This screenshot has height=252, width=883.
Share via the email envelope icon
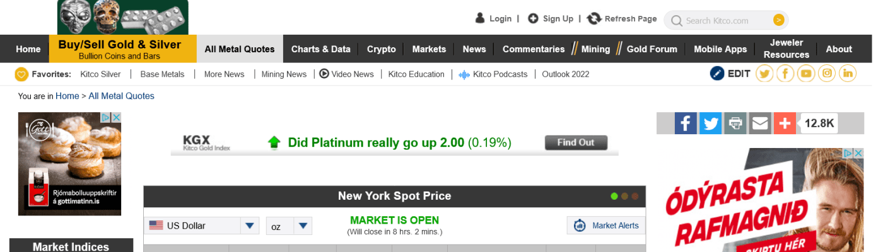click(760, 123)
